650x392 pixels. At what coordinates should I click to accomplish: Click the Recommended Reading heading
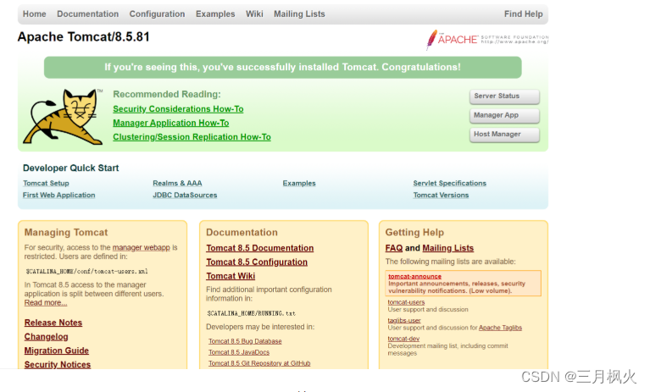[167, 94]
